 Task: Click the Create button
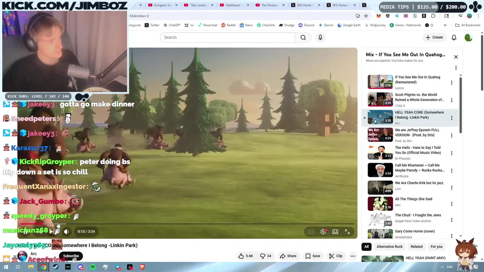coord(434,37)
